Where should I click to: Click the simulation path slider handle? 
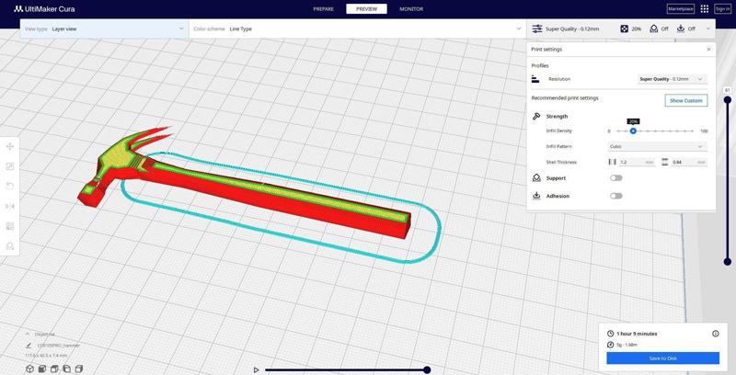(x=427, y=369)
